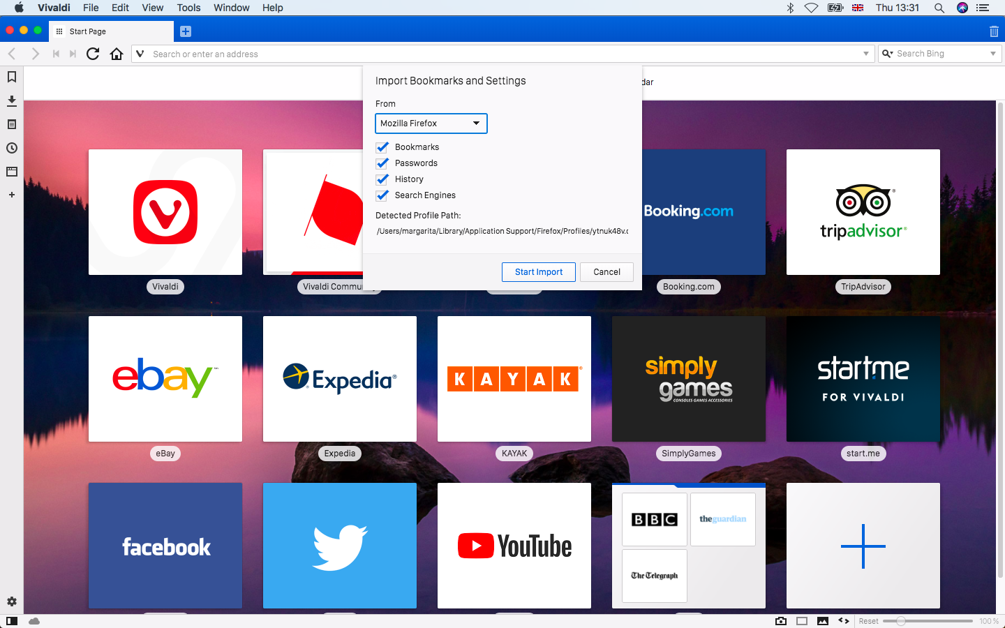Open the sync cloud status icon
The image size is (1005, 628).
pyautogui.click(x=34, y=621)
